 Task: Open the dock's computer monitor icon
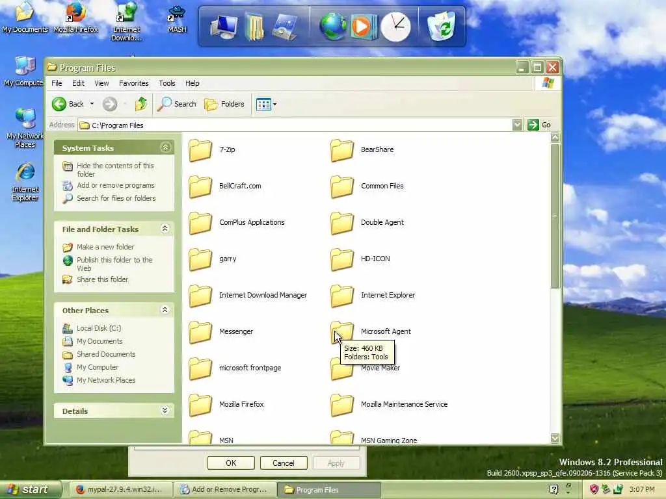coord(224,27)
